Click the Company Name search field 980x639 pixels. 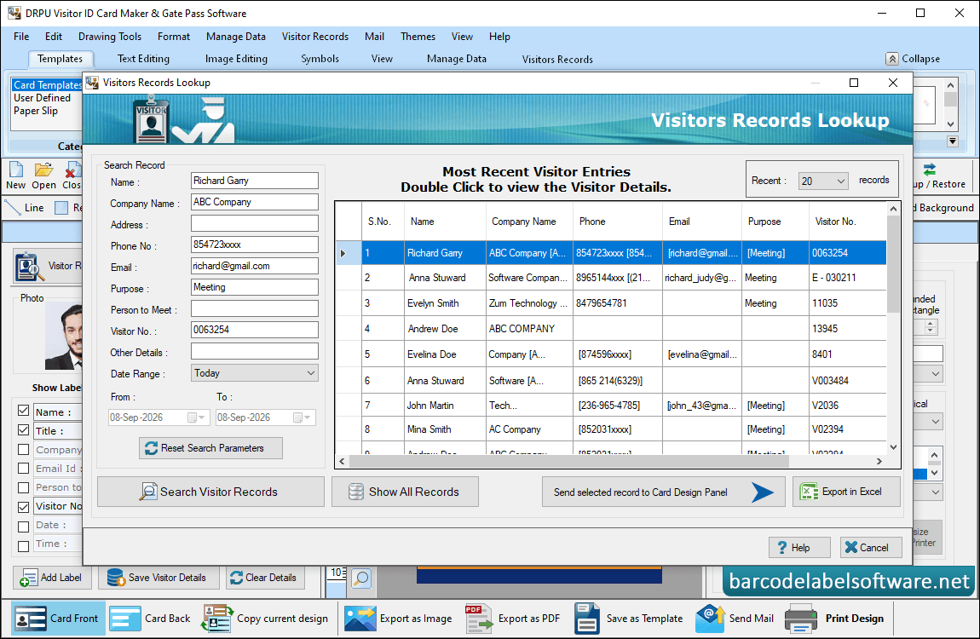(255, 202)
